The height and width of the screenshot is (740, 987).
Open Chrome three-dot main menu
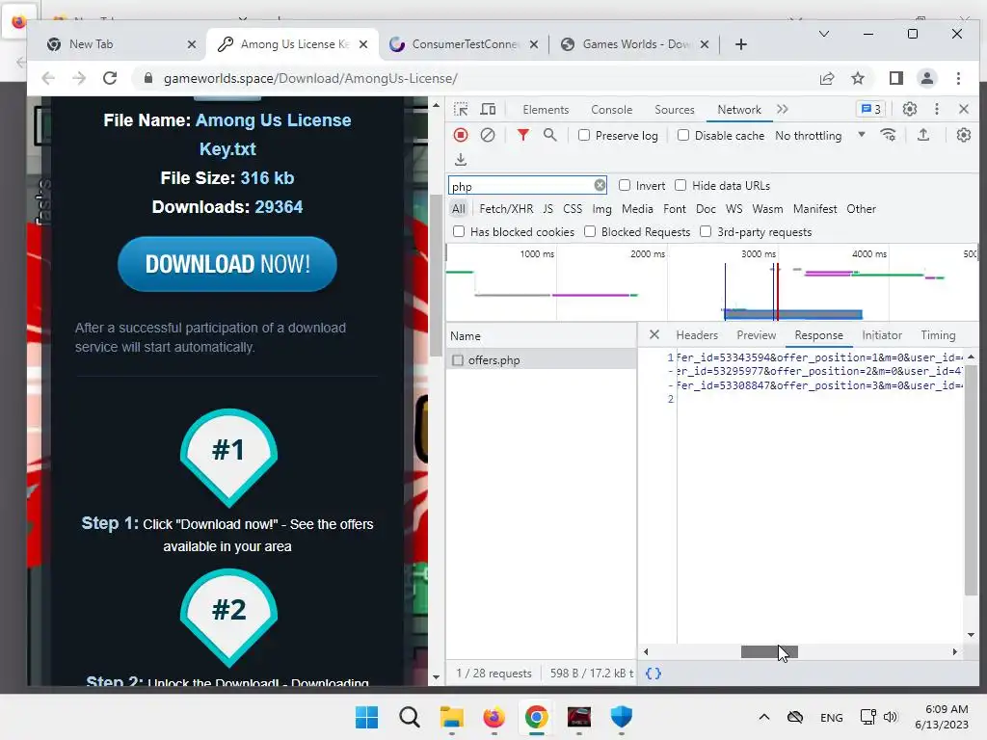958,79
